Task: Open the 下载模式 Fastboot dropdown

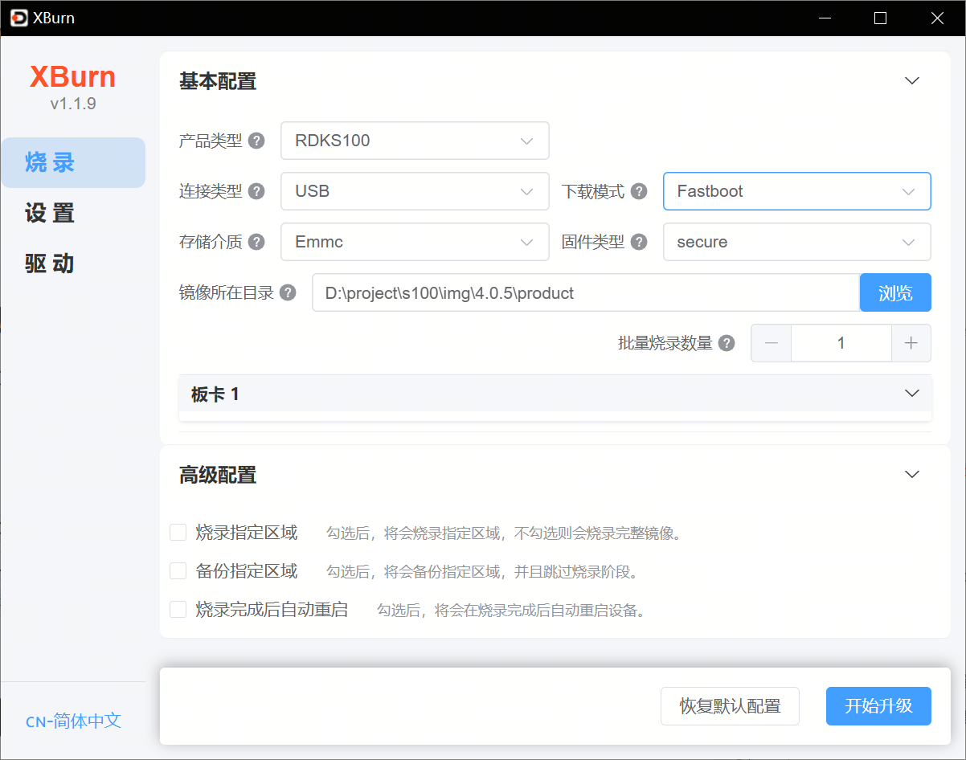Action: [x=796, y=191]
